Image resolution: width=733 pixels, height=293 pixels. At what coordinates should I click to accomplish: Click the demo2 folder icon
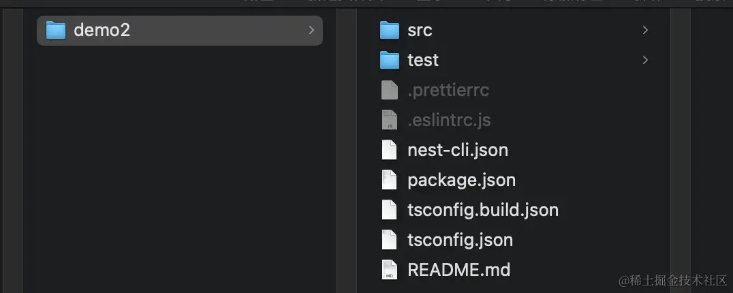(56, 31)
